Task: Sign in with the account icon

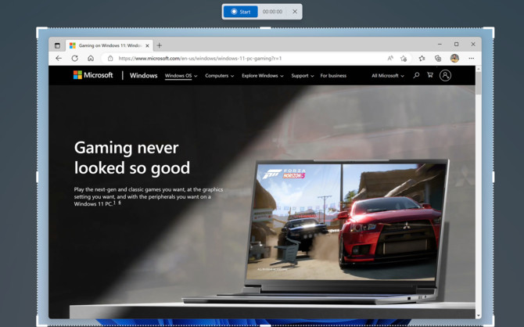Action: click(x=445, y=75)
